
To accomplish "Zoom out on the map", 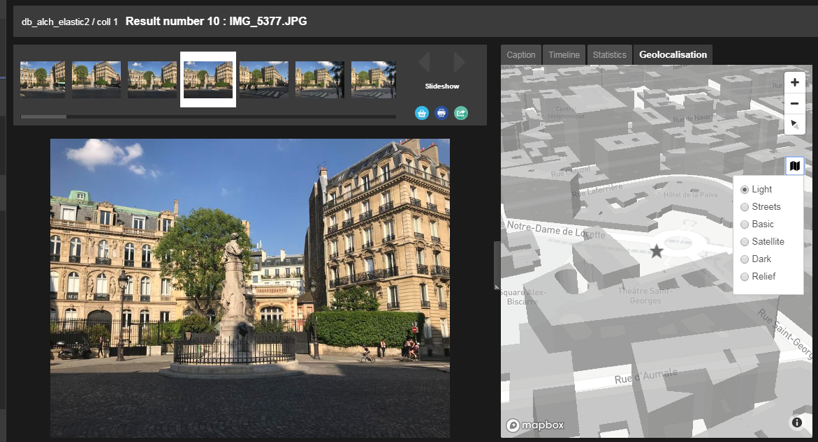I will (x=794, y=104).
